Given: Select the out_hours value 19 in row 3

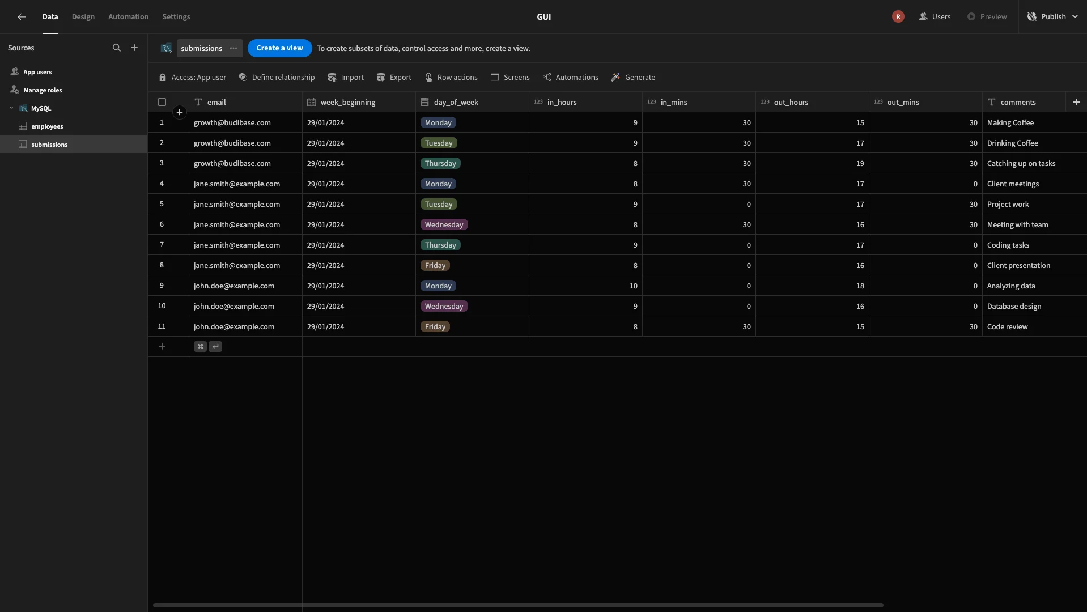Looking at the screenshot, I should 812,163.
